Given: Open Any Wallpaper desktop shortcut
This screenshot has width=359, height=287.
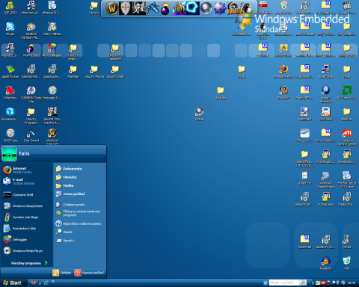Looking at the screenshot, I should [x=52, y=50].
